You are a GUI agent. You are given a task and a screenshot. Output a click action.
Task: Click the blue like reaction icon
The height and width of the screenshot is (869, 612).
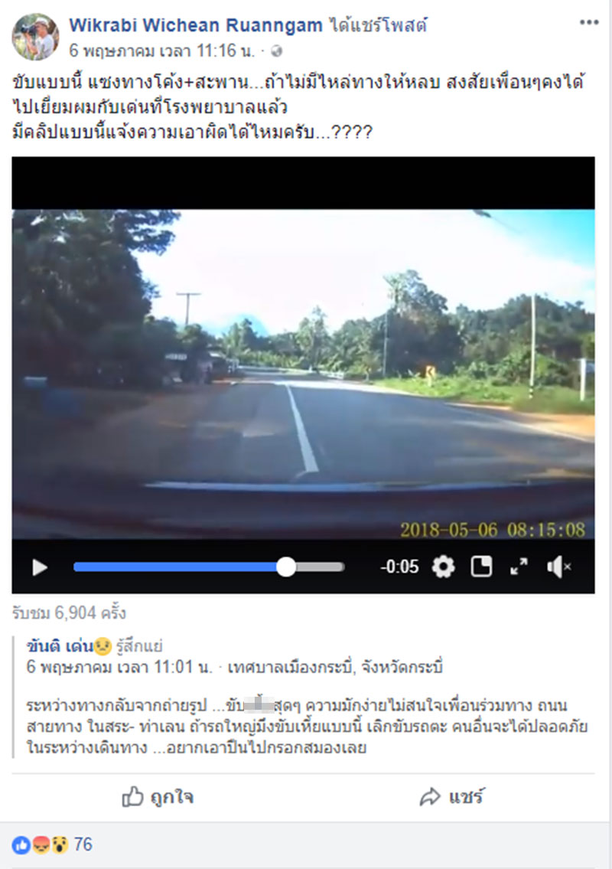(x=21, y=844)
